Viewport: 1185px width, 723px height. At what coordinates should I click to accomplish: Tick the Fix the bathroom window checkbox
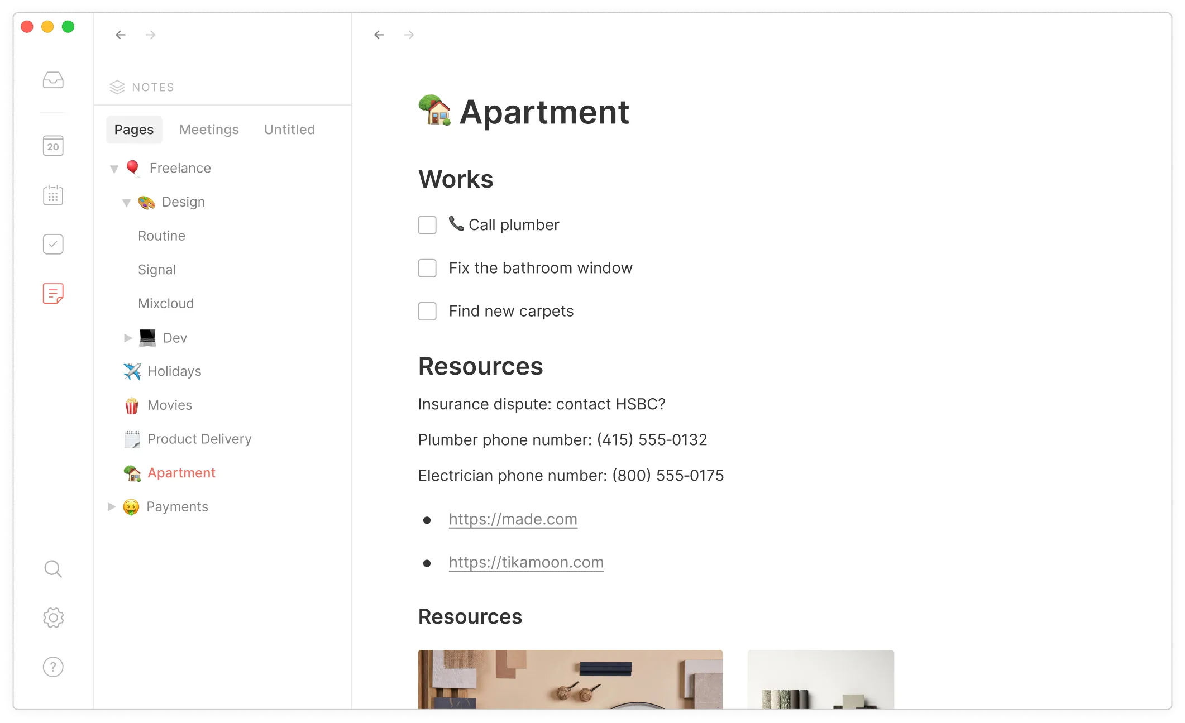[427, 268]
